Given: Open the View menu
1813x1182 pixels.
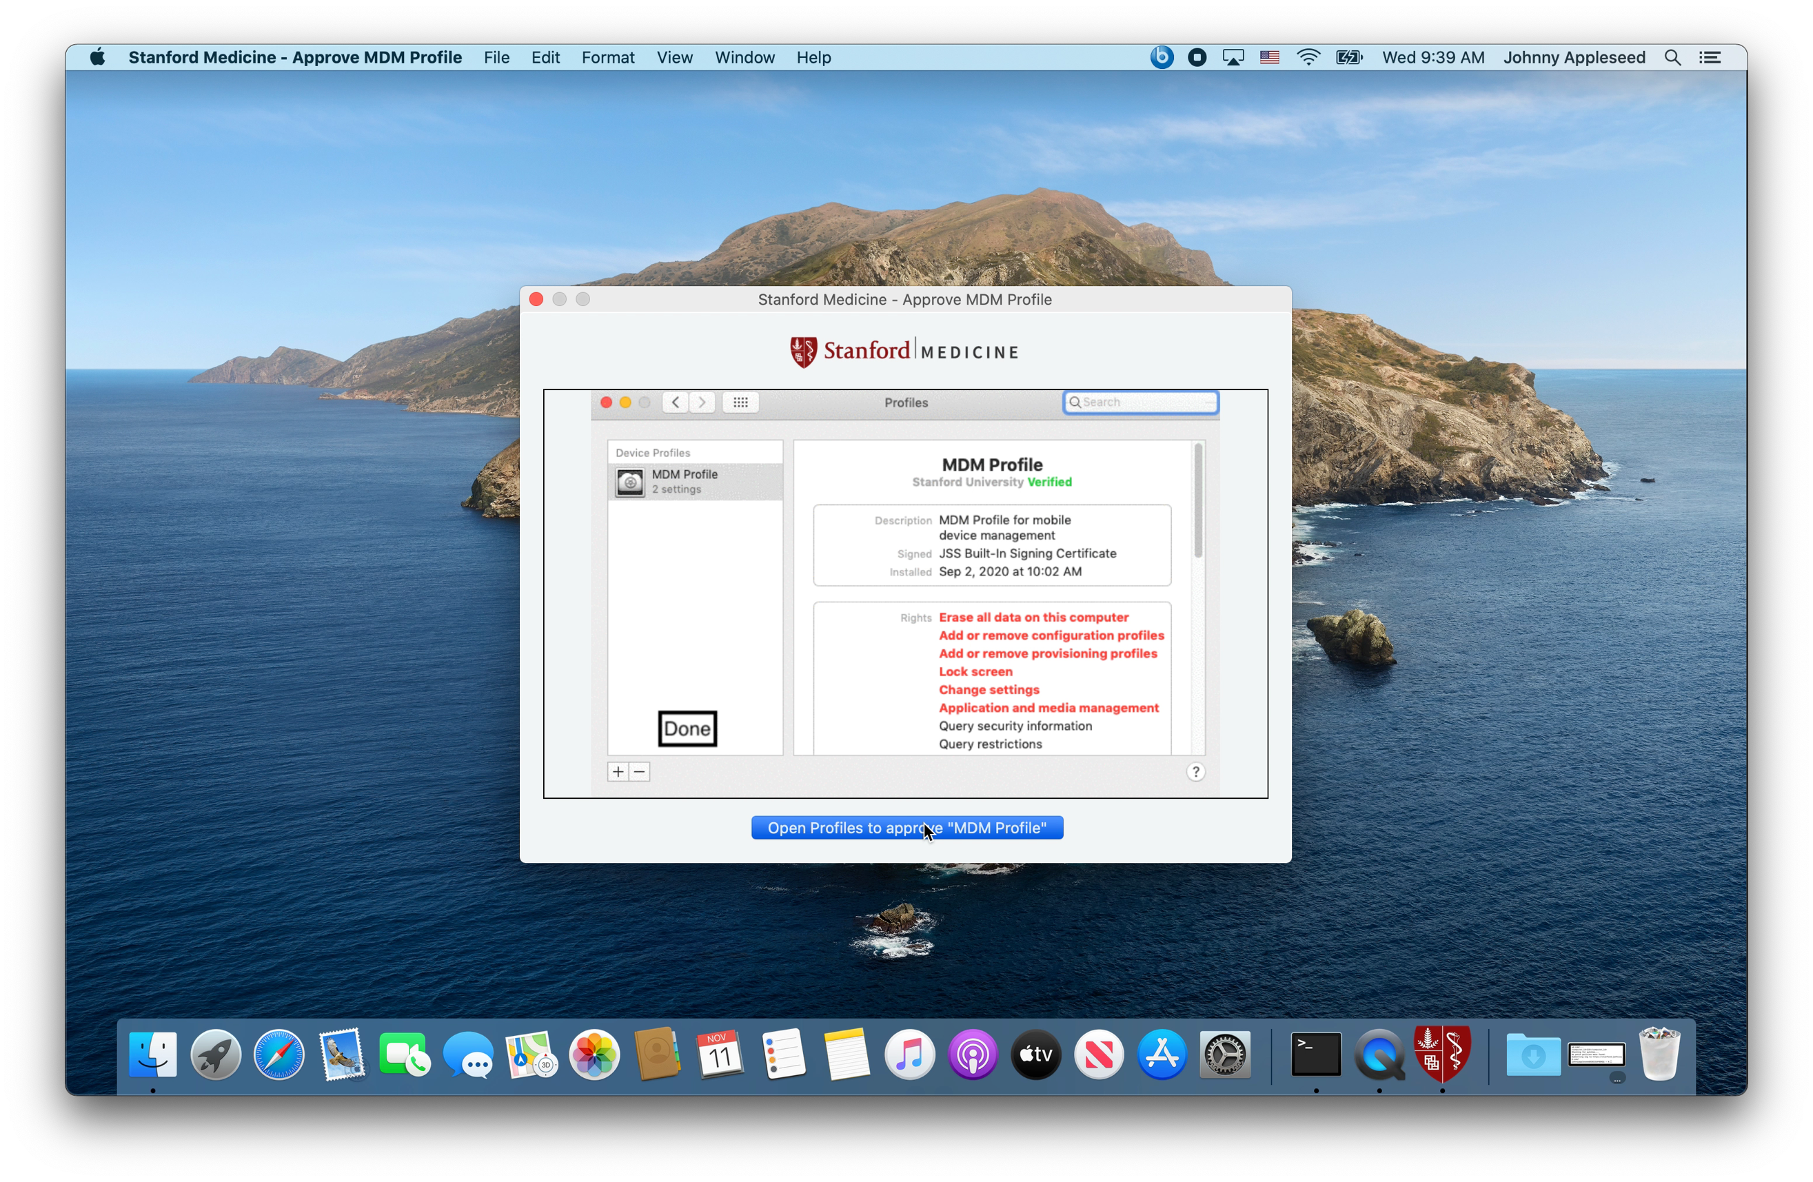Looking at the screenshot, I should click(x=675, y=57).
